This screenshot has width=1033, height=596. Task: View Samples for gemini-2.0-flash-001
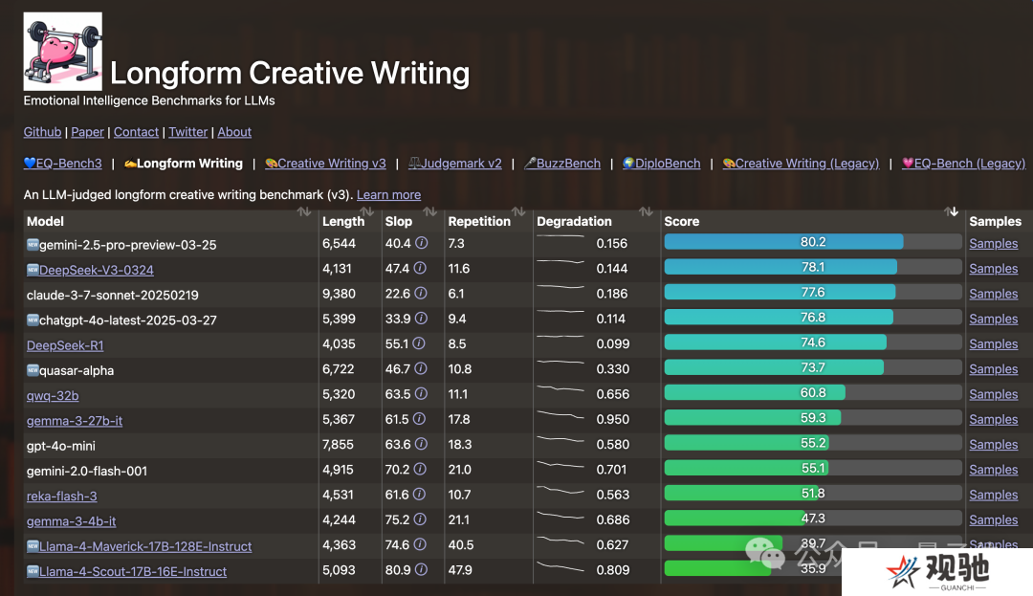point(994,469)
